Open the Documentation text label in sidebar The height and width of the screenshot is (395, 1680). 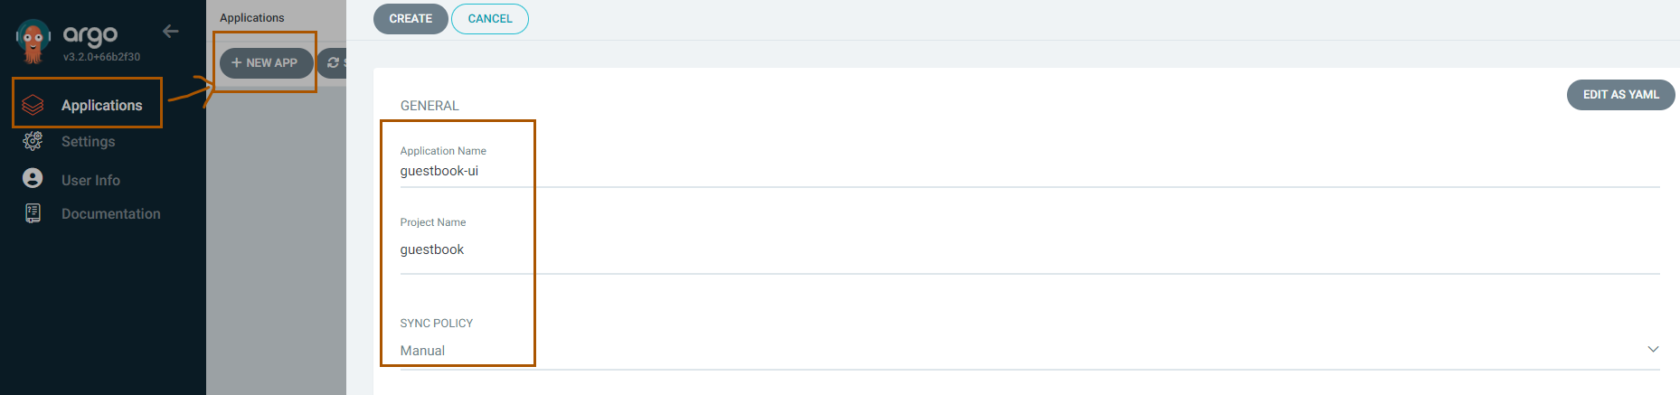coord(110,214)
